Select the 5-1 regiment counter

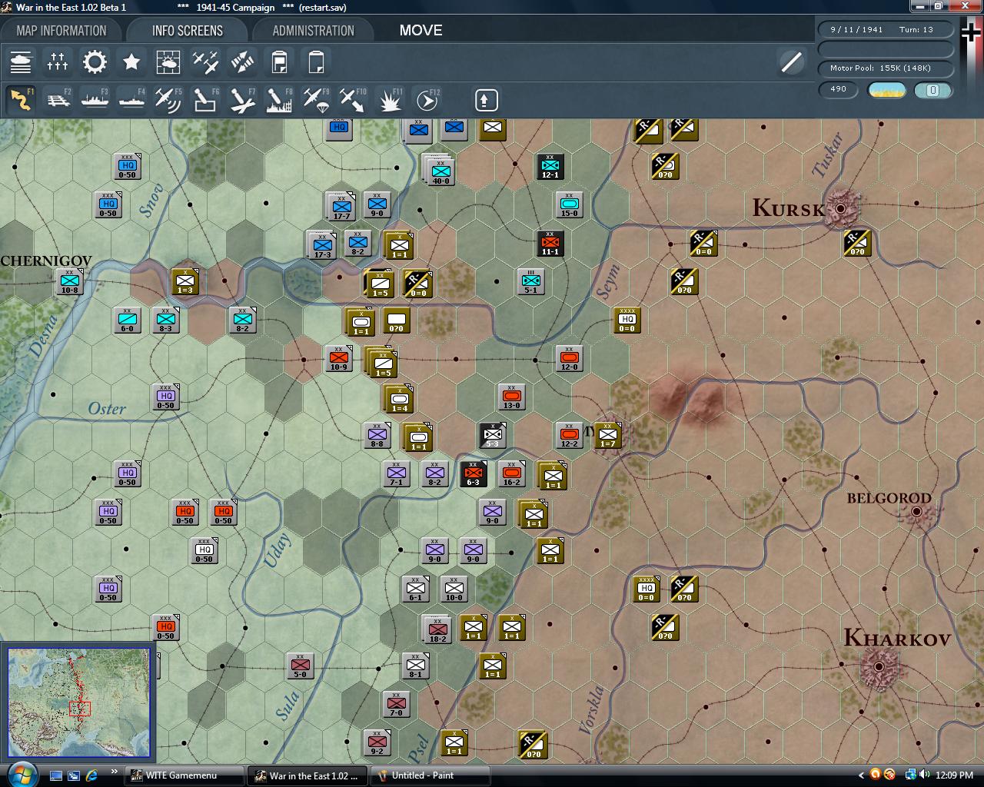point(530,281)
